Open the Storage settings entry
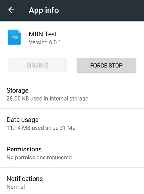 coord(72,94)
